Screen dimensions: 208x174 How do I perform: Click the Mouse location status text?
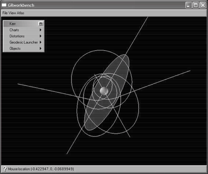coord(41,169)
